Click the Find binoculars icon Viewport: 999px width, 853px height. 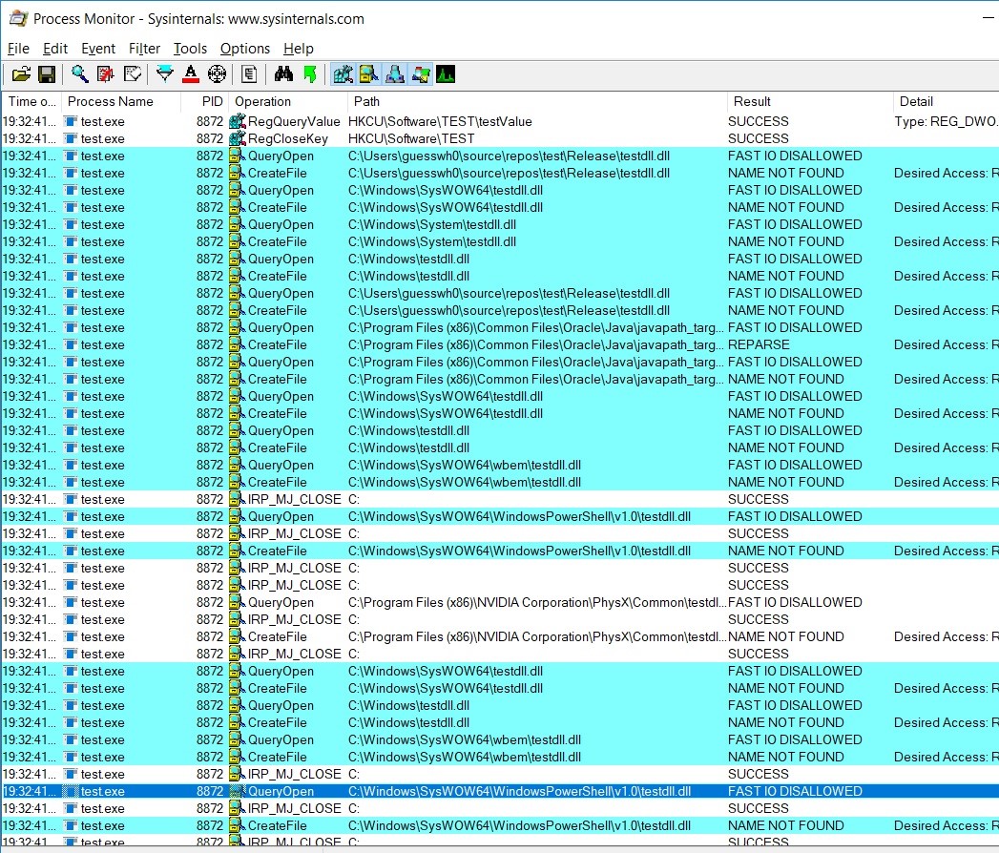pyautogui.click(x=283, y=74)
